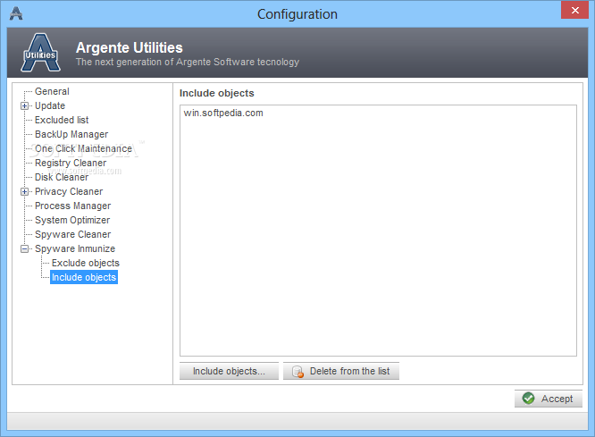This screenshot has height=437, width=595.
Task: Collapse the Spyware Inmunize tree node
Action: tap(24, 249)
